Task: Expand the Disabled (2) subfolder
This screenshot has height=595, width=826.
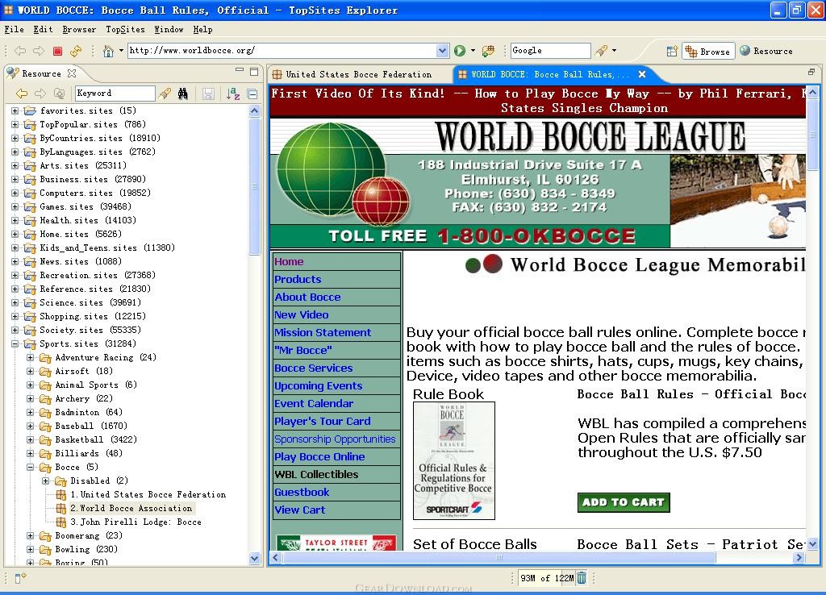Action: coord(46,481)
